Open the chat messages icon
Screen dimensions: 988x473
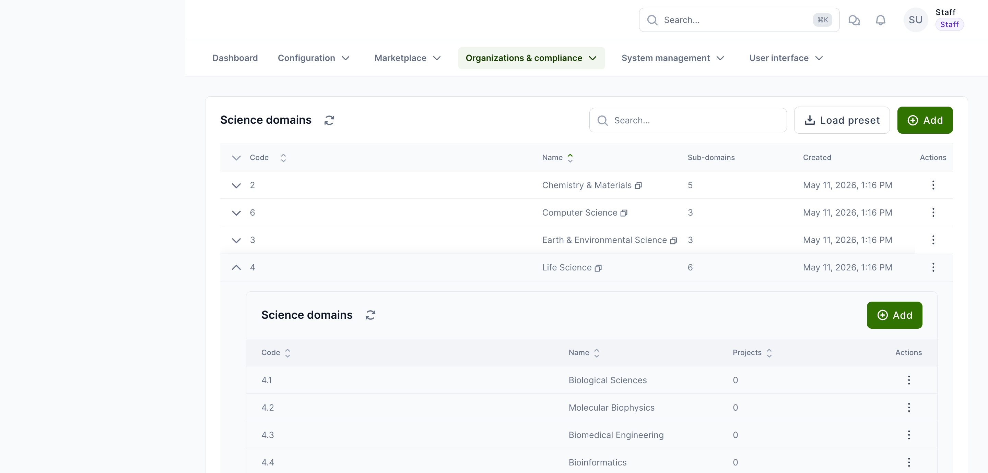click(x=854, y=20)
